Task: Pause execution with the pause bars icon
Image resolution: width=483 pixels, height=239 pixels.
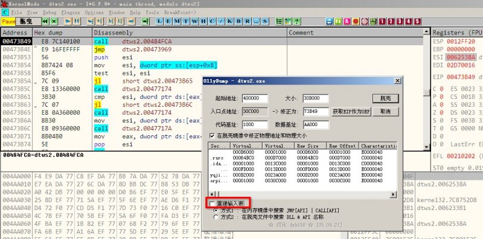Action: click(77, 21)
